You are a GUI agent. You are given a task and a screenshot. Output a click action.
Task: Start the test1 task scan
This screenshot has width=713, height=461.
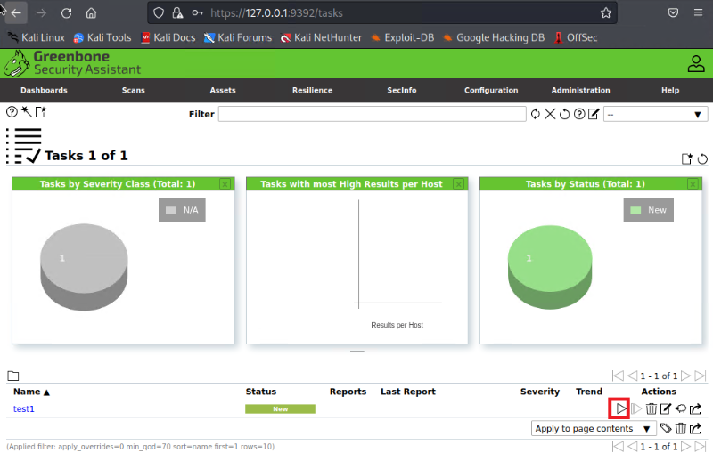619,408
